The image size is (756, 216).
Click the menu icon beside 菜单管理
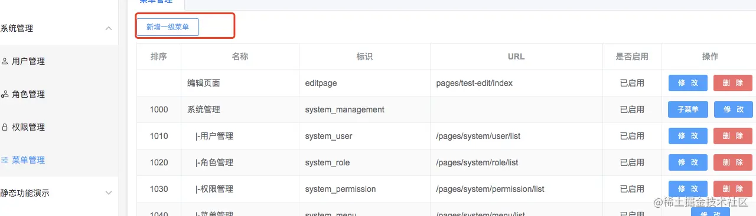point(5,160)
